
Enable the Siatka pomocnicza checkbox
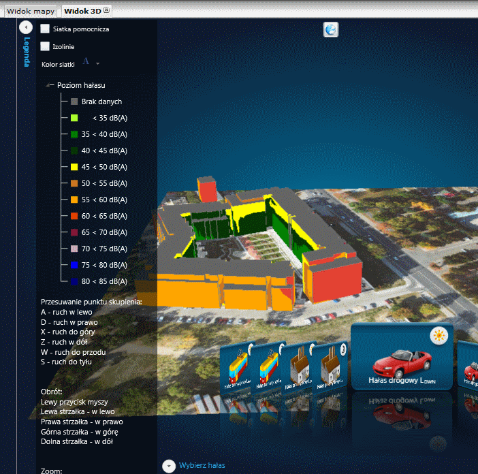pos(45,29)
